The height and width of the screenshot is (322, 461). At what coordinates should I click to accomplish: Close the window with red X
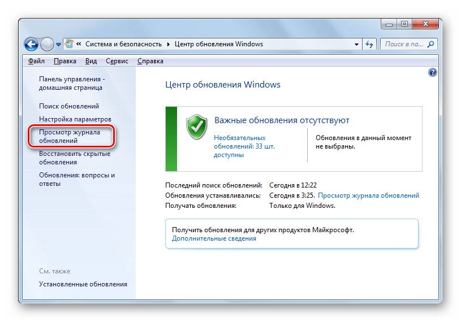pos(425,24)
